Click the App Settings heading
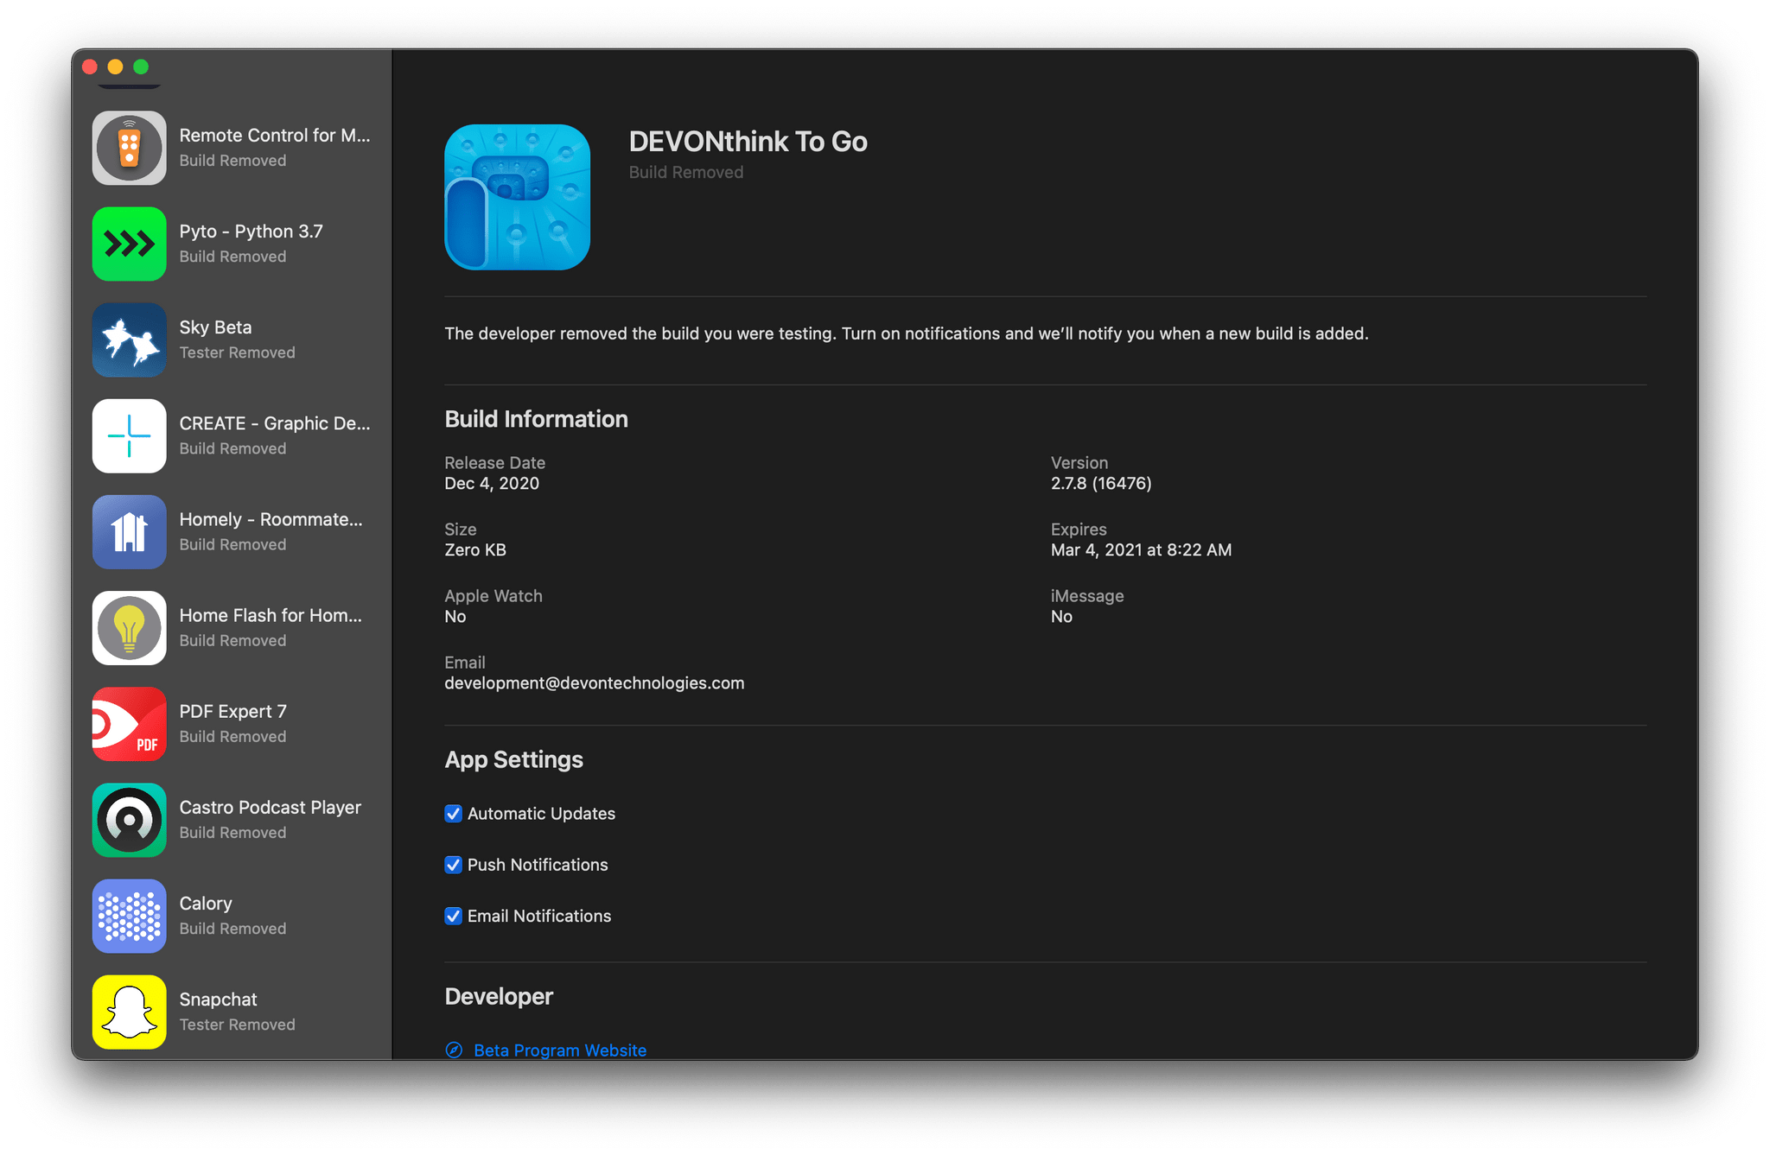This screenshot has width=1770, height=1155. [513, 760]
